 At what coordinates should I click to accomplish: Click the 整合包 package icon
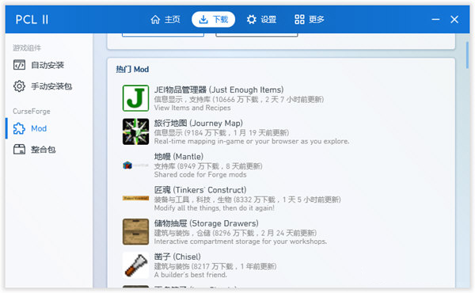(19, 150)
